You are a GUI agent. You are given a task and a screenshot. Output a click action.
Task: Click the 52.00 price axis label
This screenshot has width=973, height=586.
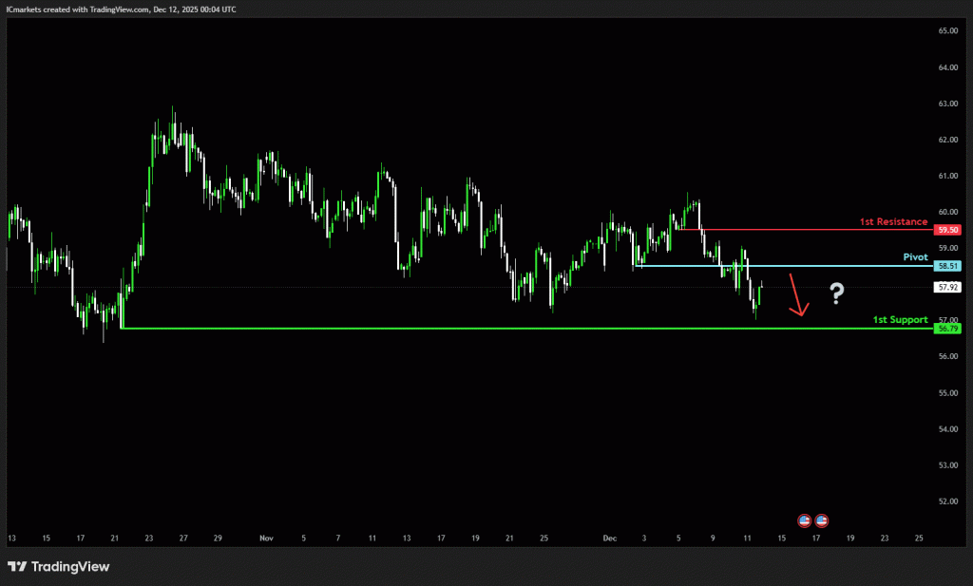click(x=947, y=501)
